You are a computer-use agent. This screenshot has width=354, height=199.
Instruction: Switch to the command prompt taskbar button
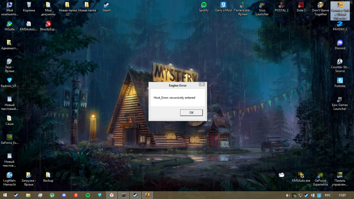[x=124, y=195]
